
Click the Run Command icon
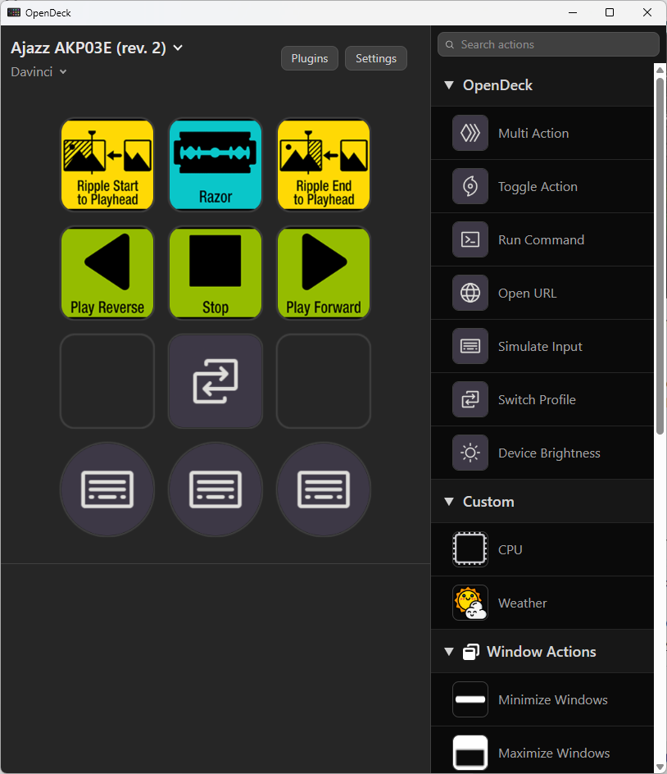pyautogui.click(x=470, y=239)
